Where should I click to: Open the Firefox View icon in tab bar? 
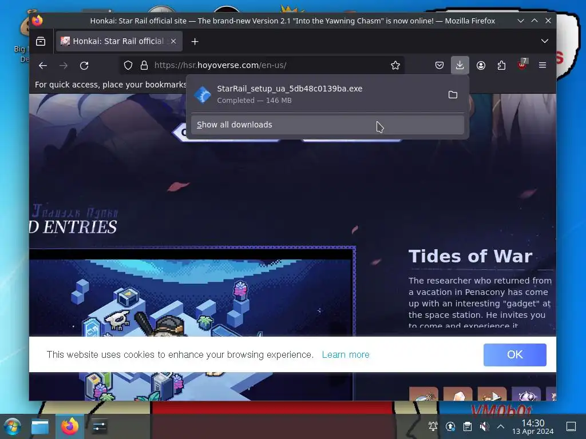click(x=41, y=41)
